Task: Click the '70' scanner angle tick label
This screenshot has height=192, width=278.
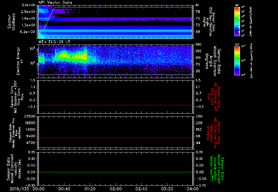Action: 198,64
